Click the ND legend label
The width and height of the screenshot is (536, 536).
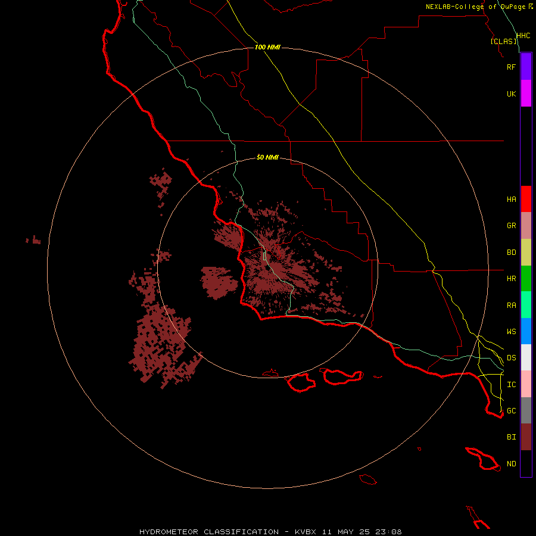click(x=511, y=464)
